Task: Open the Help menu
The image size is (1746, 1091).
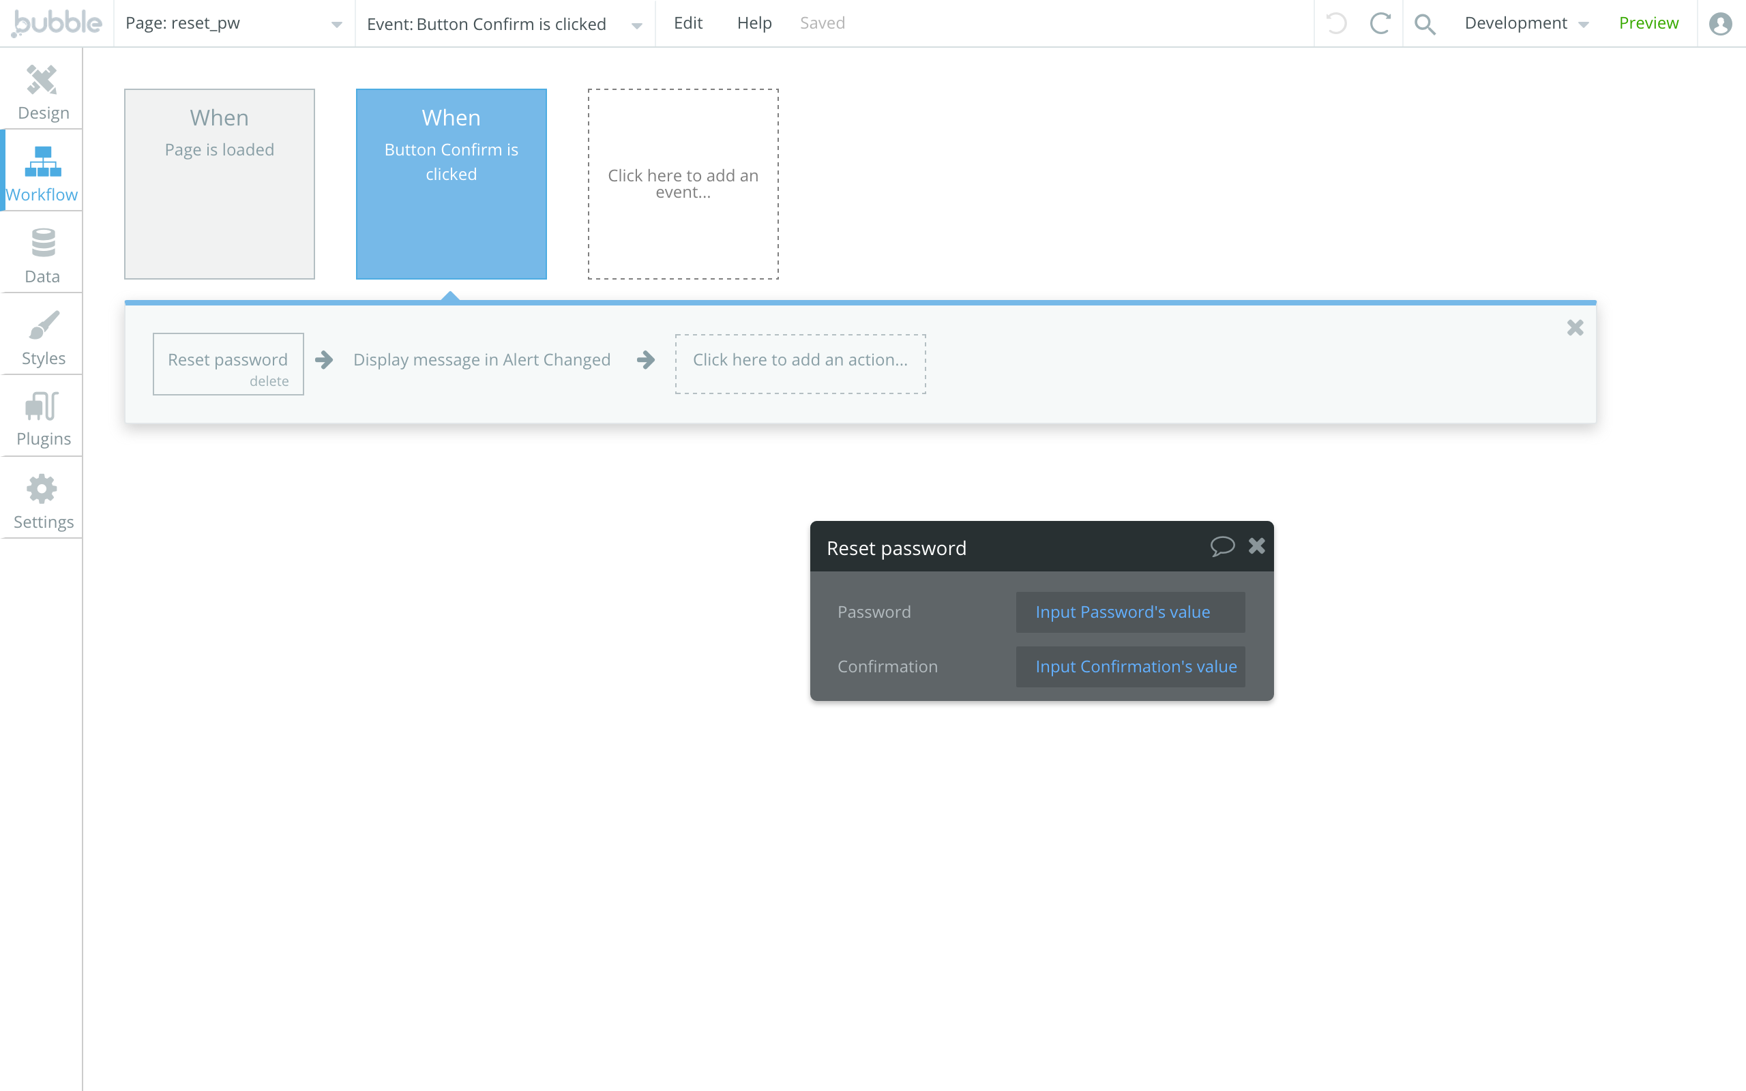Action: 754,23
